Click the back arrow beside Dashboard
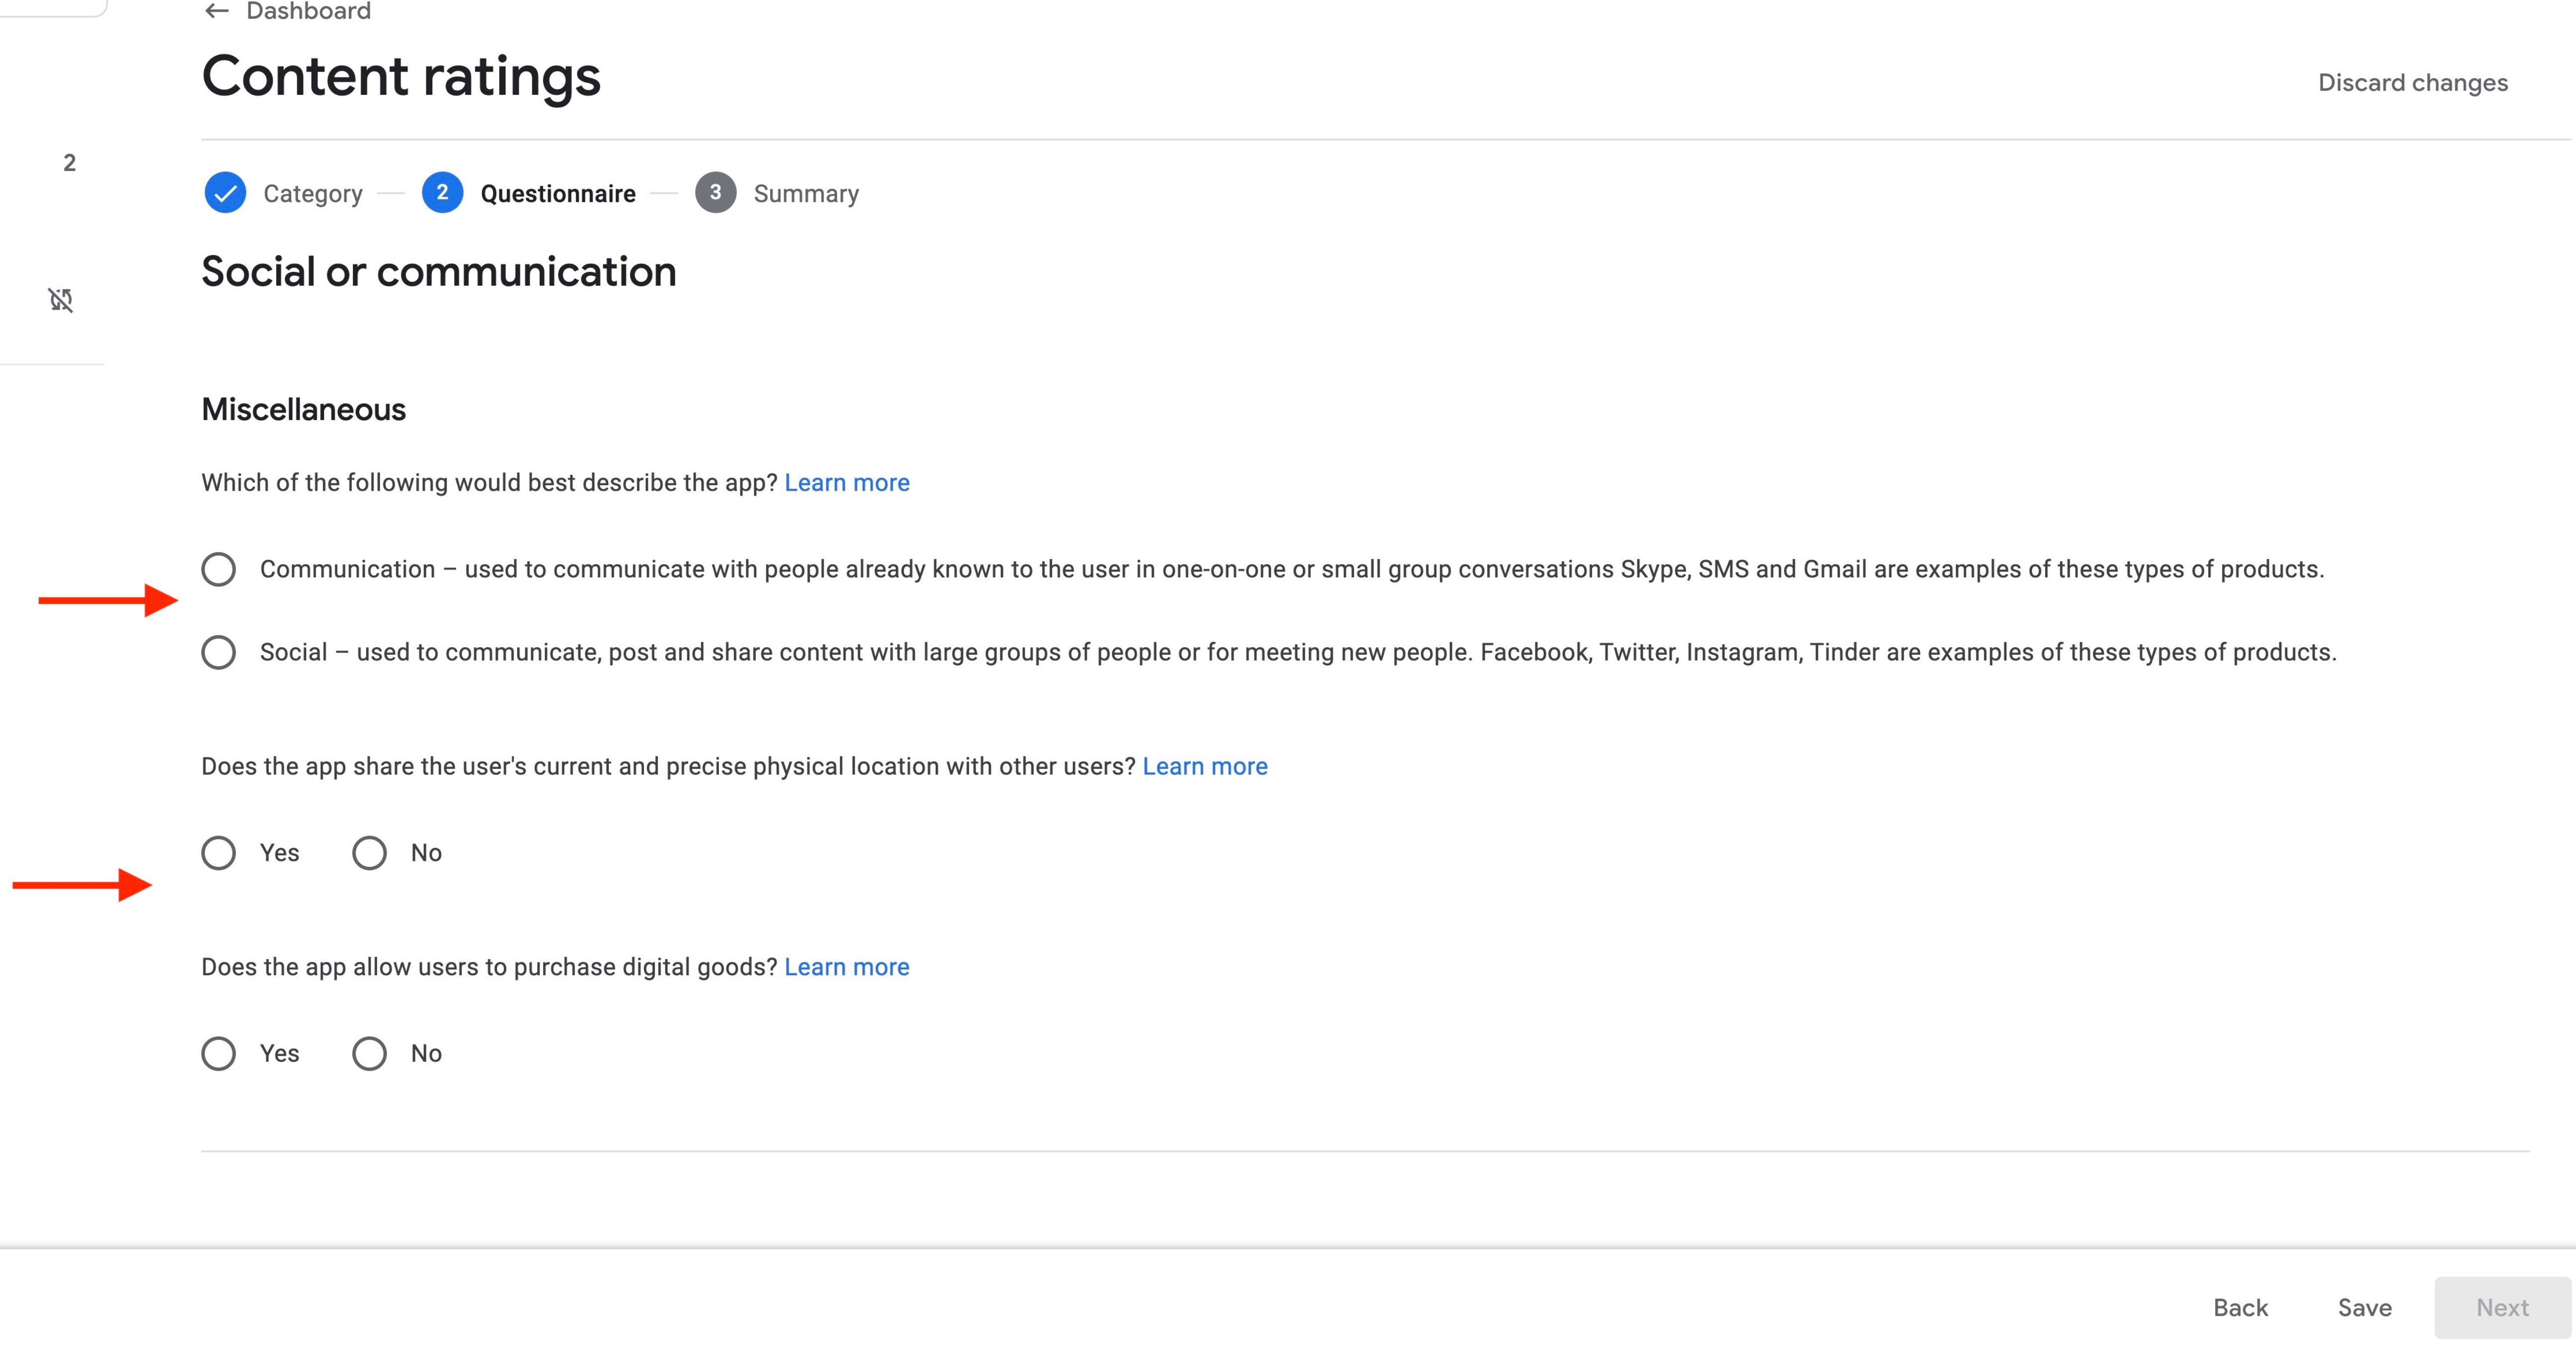Viewport: 2576px width, 1352px height. pos(216,11)
